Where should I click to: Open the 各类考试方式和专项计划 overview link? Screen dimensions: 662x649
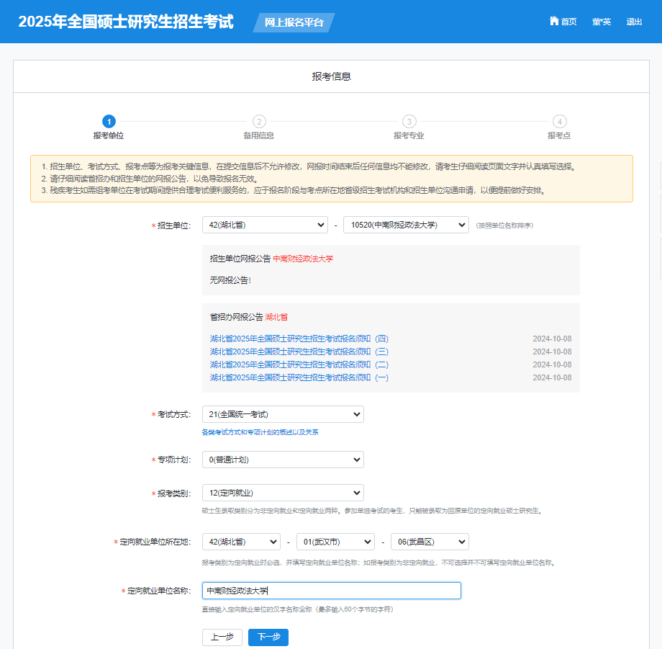260,432
